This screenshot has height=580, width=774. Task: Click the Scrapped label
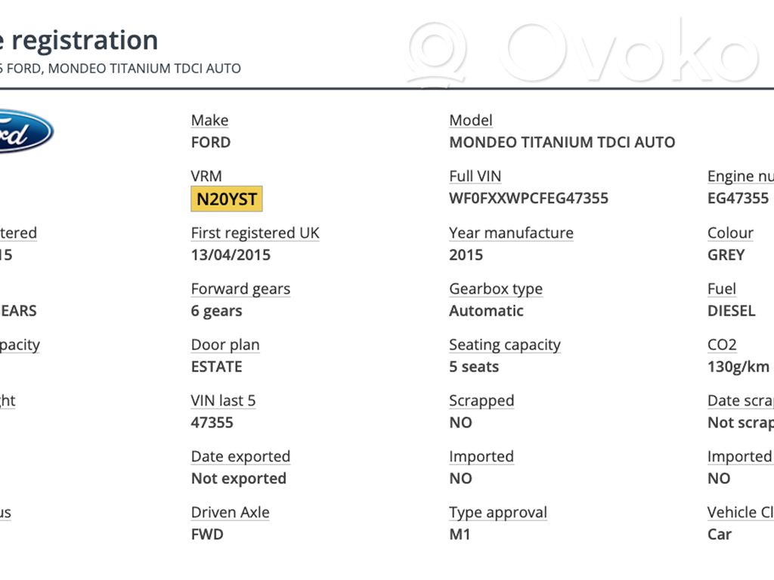(481, 400)
